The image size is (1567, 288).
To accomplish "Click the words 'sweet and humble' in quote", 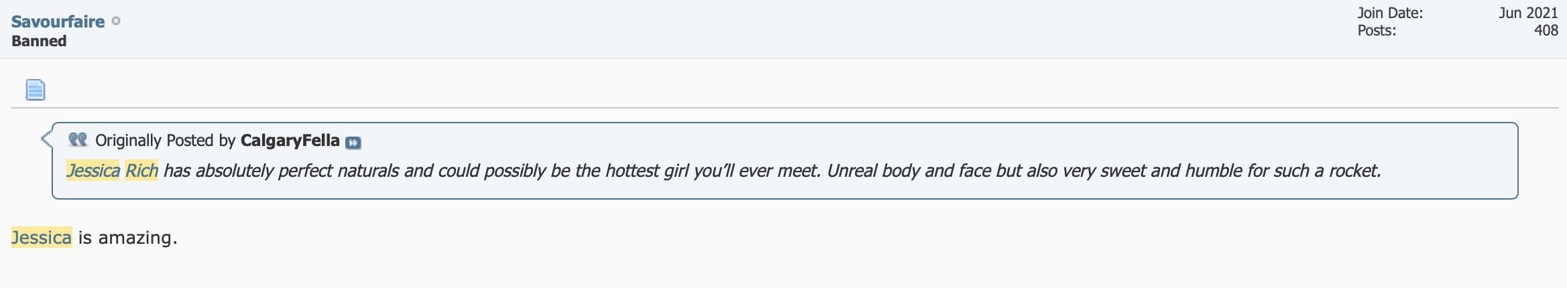I will click(x=1171, y=171).
